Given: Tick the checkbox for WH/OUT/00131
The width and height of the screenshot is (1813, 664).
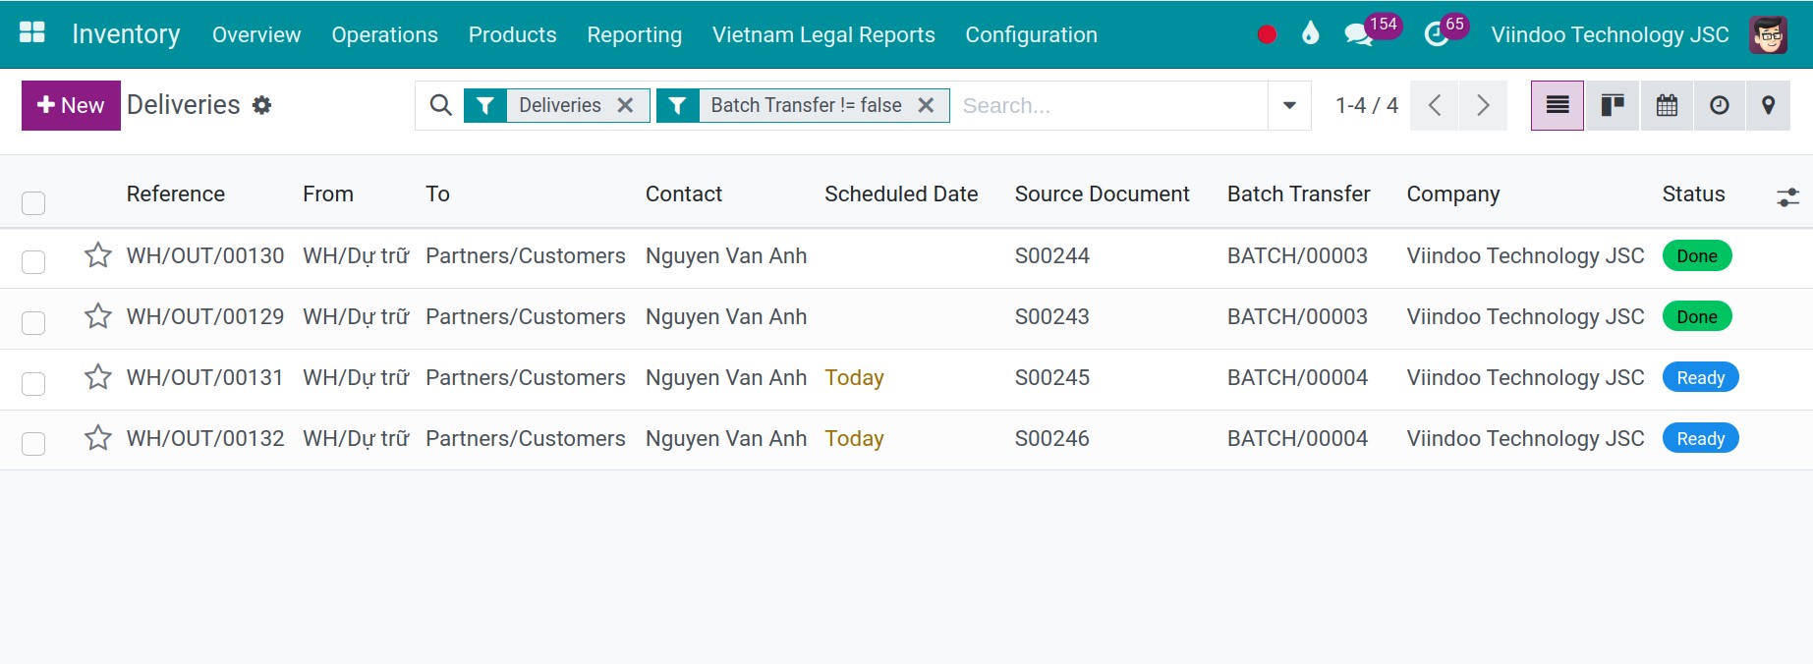Looking at the screenshot, I should point(33,384).
